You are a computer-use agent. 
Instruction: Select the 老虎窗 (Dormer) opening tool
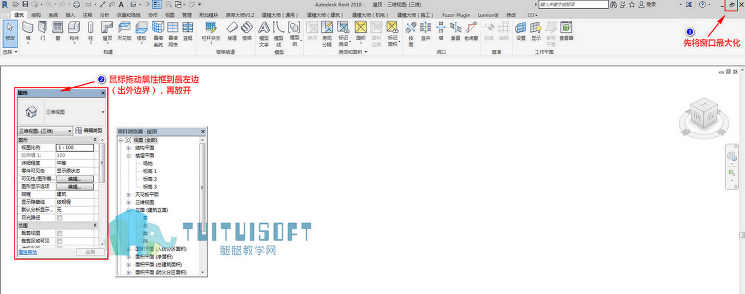click(471, 31)
